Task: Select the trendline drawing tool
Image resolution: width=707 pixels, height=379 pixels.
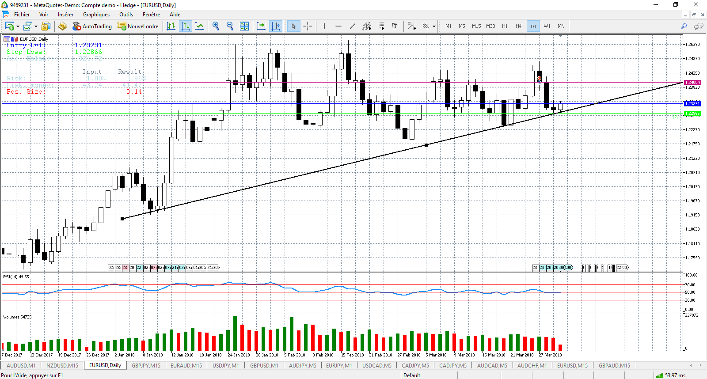Action: (353, 26)
